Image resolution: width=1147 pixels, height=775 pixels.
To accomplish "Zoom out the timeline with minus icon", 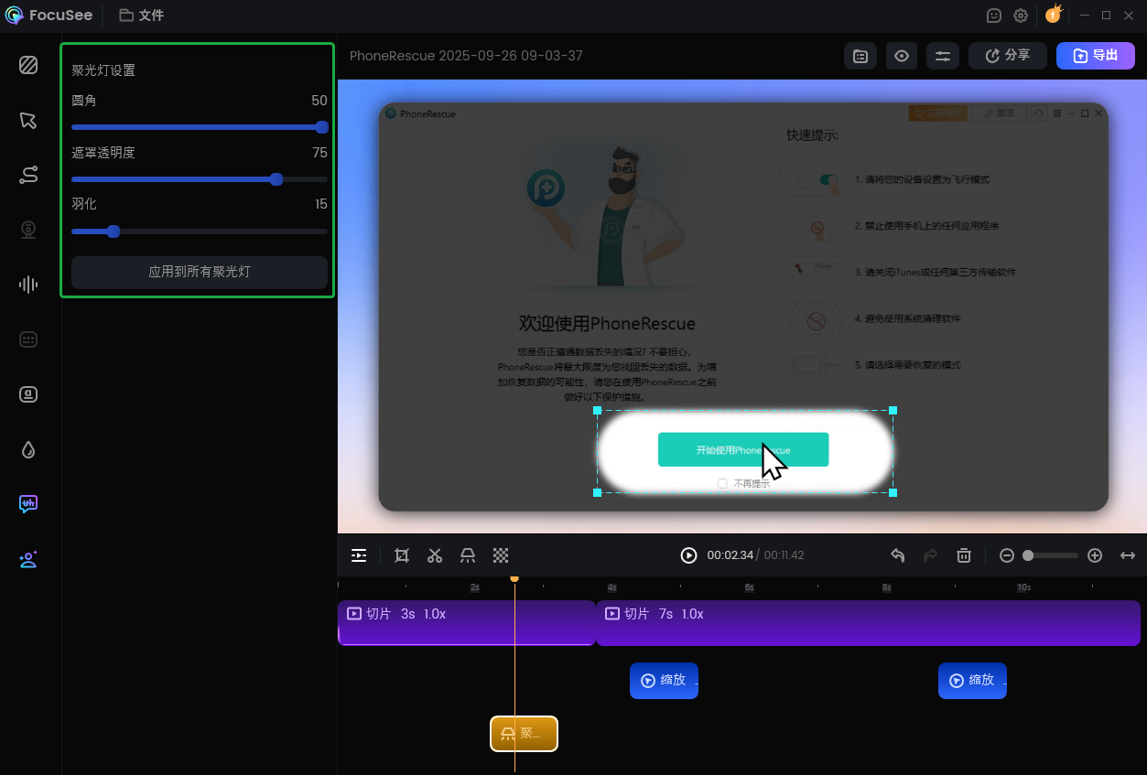I will [x=1007, y=555].
